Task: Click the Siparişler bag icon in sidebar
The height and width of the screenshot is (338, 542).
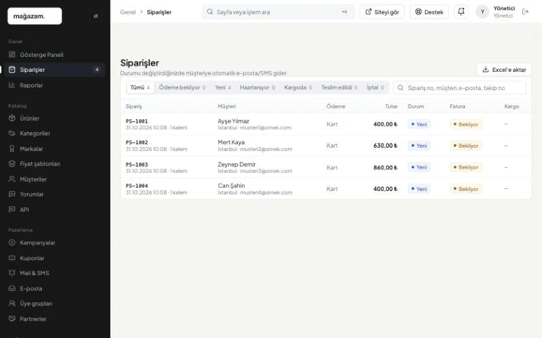Action: (12, 70)
